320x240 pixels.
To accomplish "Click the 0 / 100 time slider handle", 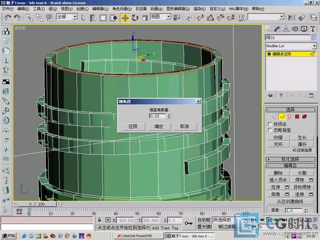I will click(x=37, y=204).
